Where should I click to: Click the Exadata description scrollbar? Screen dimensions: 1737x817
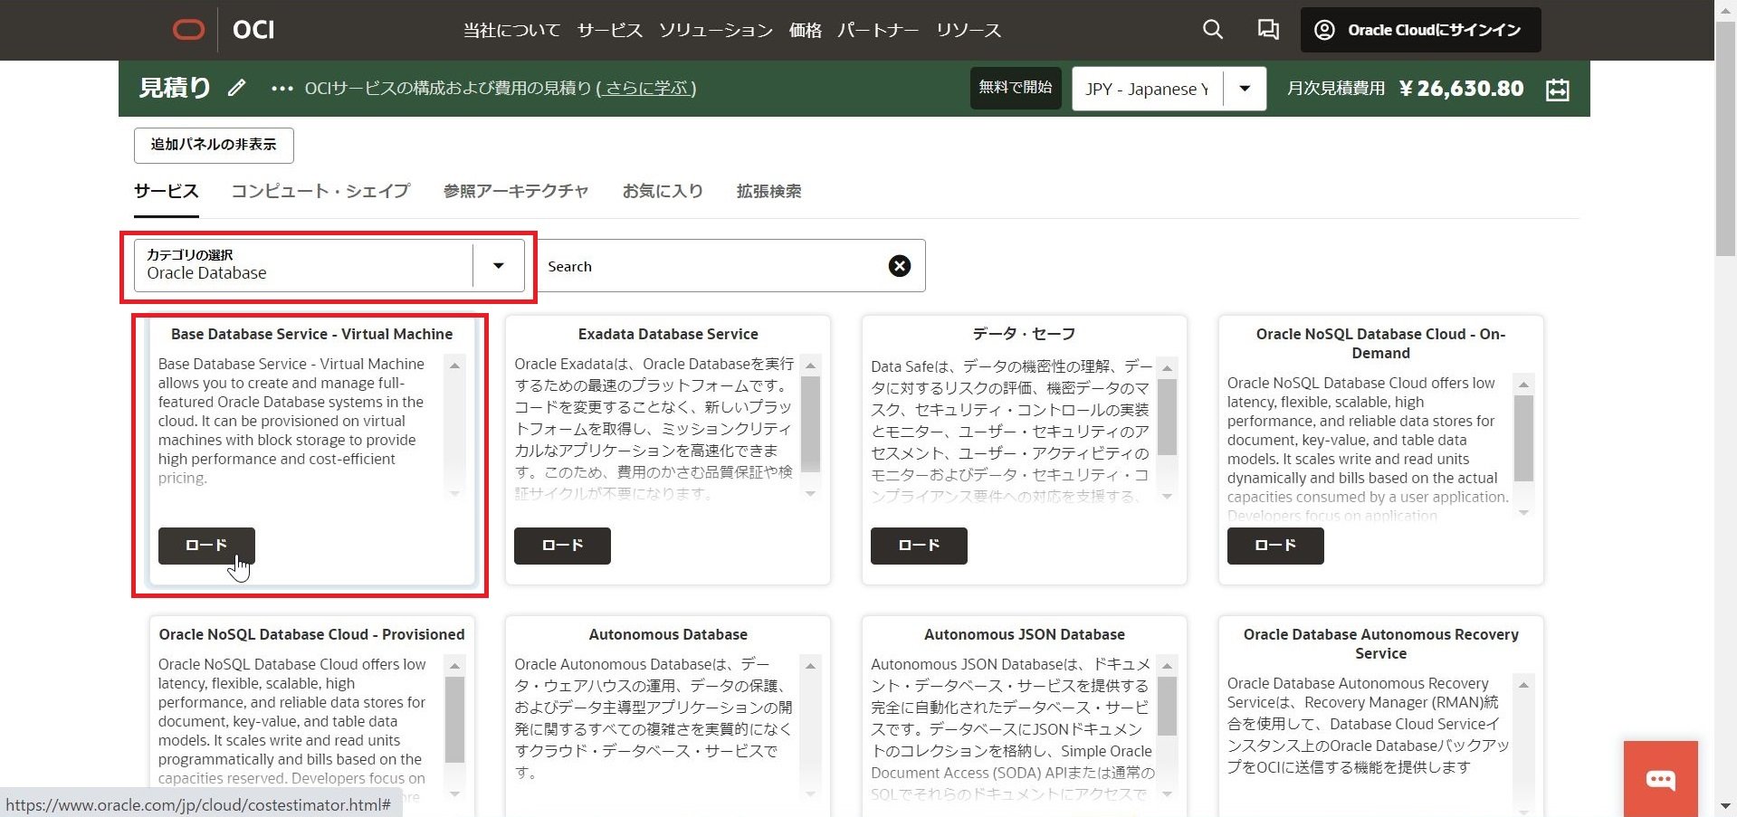click(x=810, y=425)
